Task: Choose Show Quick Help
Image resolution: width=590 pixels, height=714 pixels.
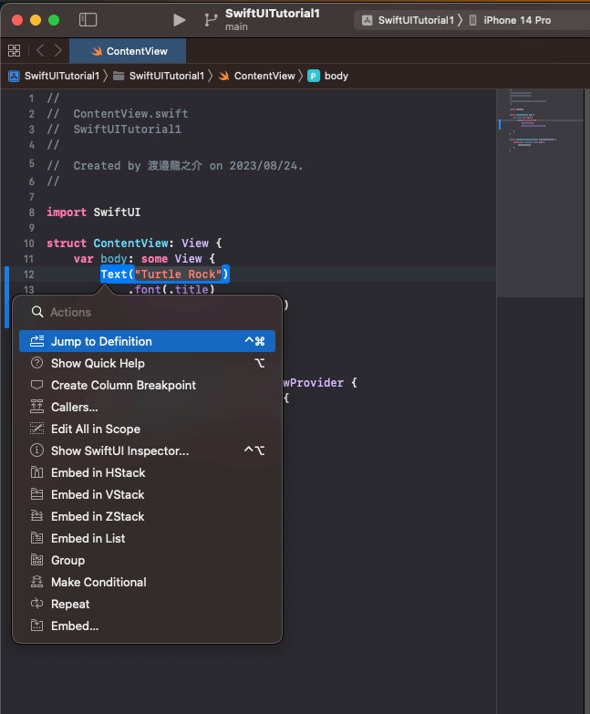Action: tap(148, 363)
